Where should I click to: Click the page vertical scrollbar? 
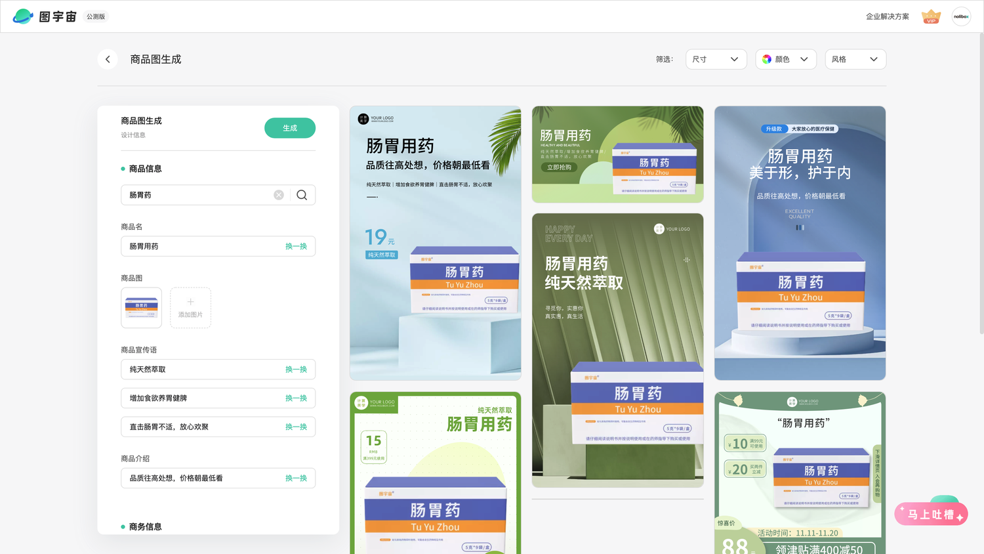pos(981,184)
